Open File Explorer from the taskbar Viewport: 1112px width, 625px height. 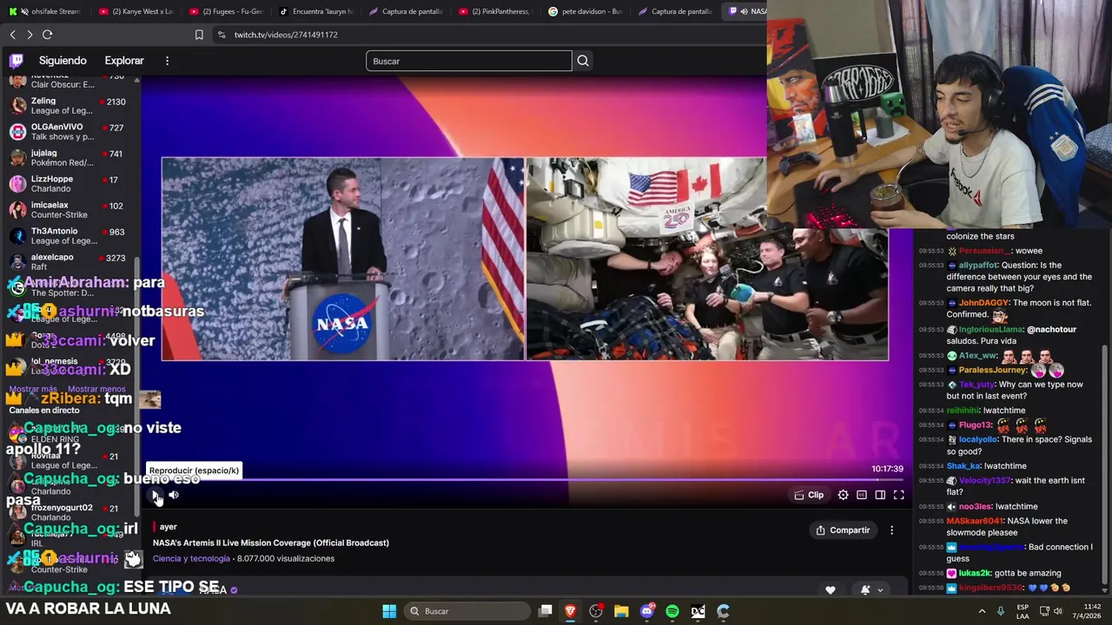tap(621, 611)
